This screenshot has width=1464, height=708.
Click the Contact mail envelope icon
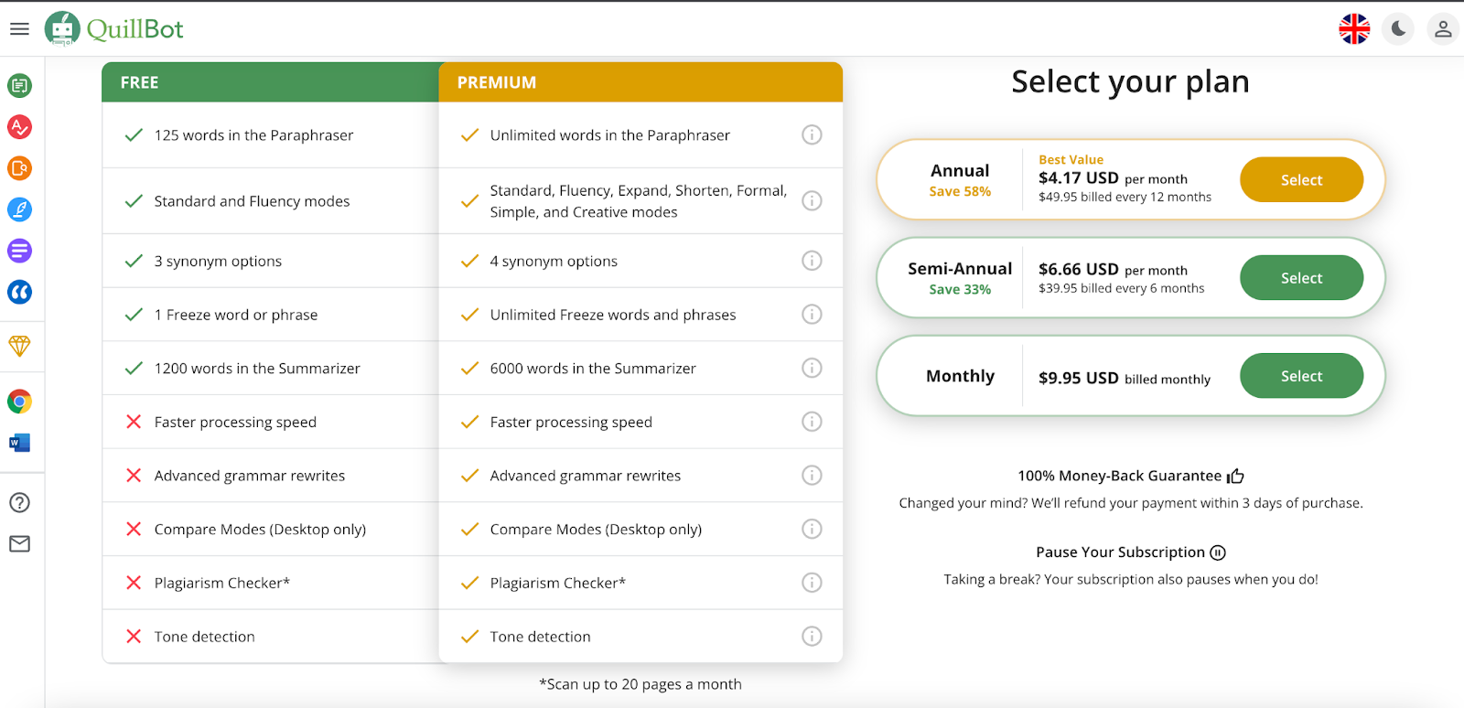click(x=19, y=544)
